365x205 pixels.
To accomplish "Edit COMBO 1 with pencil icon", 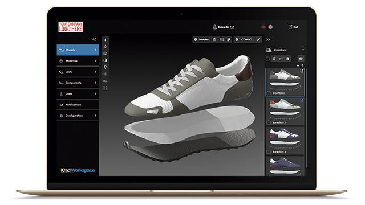I will point(258,39).
